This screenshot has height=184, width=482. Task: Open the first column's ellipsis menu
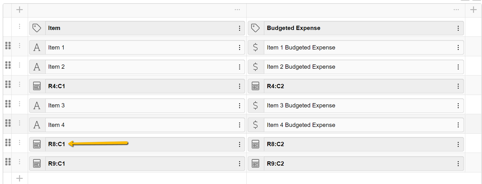pos(237,10)
